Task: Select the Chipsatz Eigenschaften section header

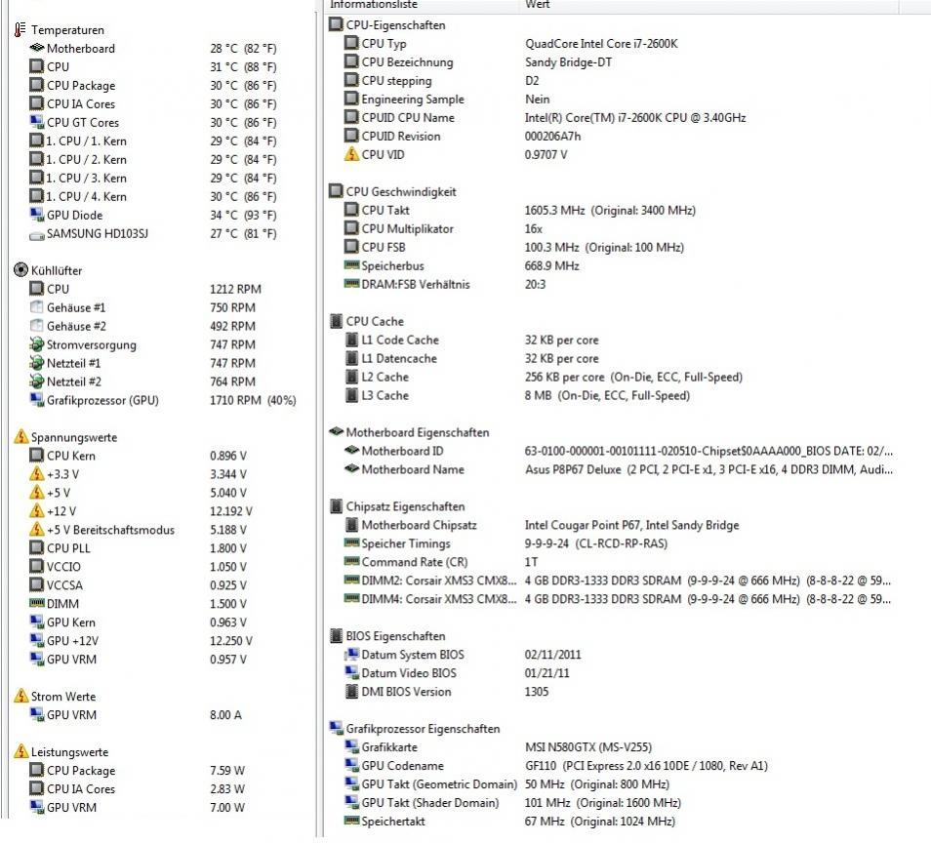Action: (x=397, y=506)
